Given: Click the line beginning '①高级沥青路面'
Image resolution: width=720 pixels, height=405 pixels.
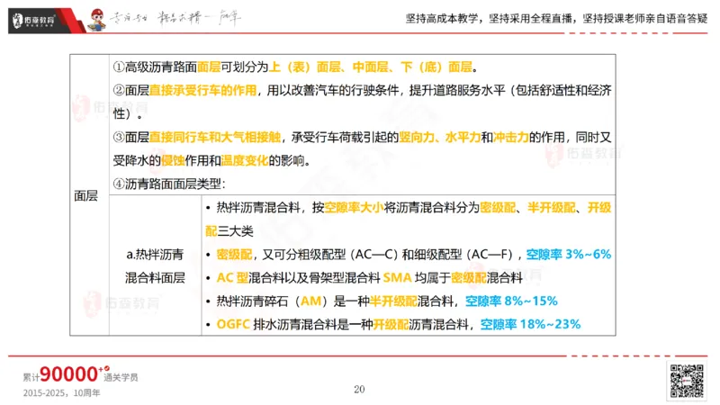Looking at the screenshot, I should [x=296, y=67].
